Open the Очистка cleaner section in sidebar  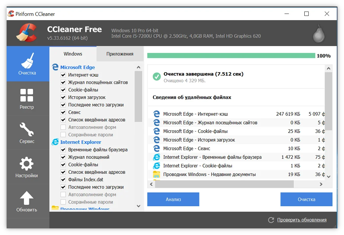pos(27,64)
